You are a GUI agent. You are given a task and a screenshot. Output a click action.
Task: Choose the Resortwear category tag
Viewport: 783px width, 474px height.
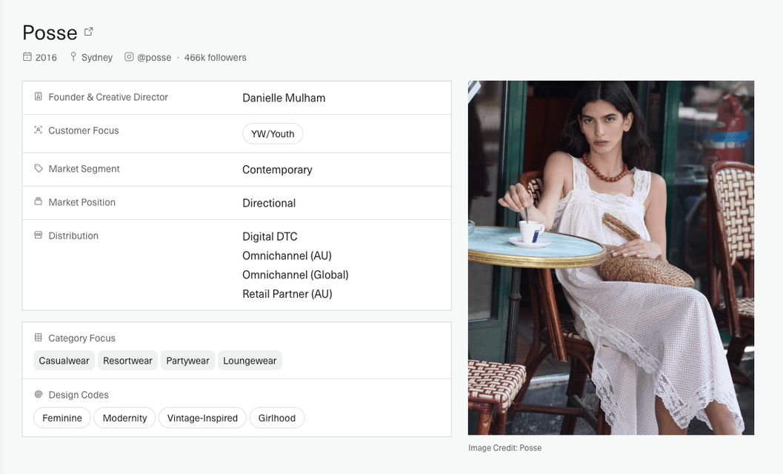click(127, 361)
